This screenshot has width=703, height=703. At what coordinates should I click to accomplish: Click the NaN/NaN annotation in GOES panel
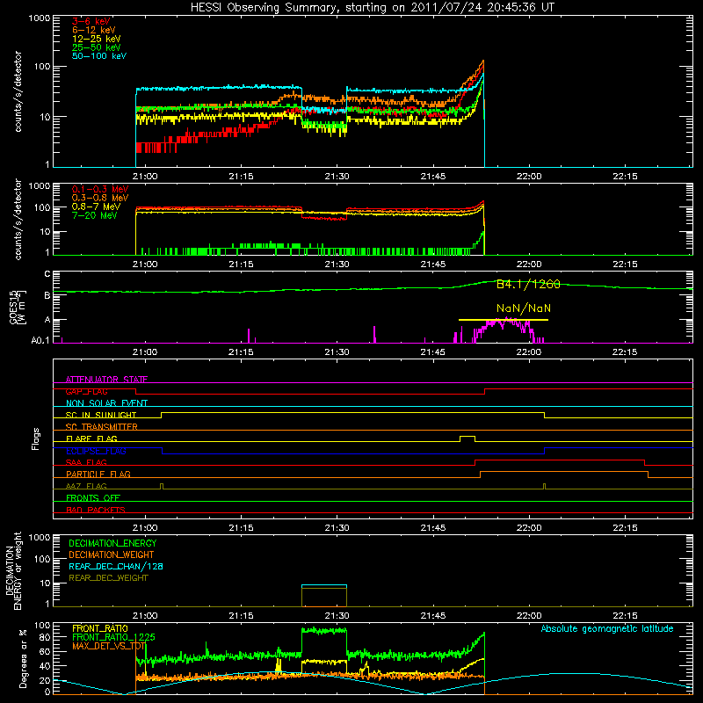(x=524, y=308)
